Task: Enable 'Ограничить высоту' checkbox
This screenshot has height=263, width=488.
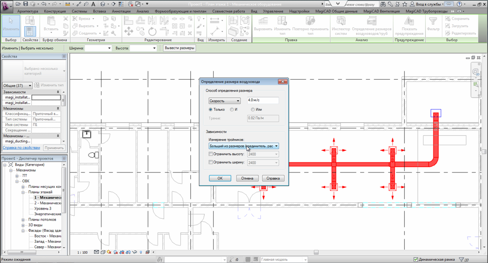Action: (x=211, y=154)
